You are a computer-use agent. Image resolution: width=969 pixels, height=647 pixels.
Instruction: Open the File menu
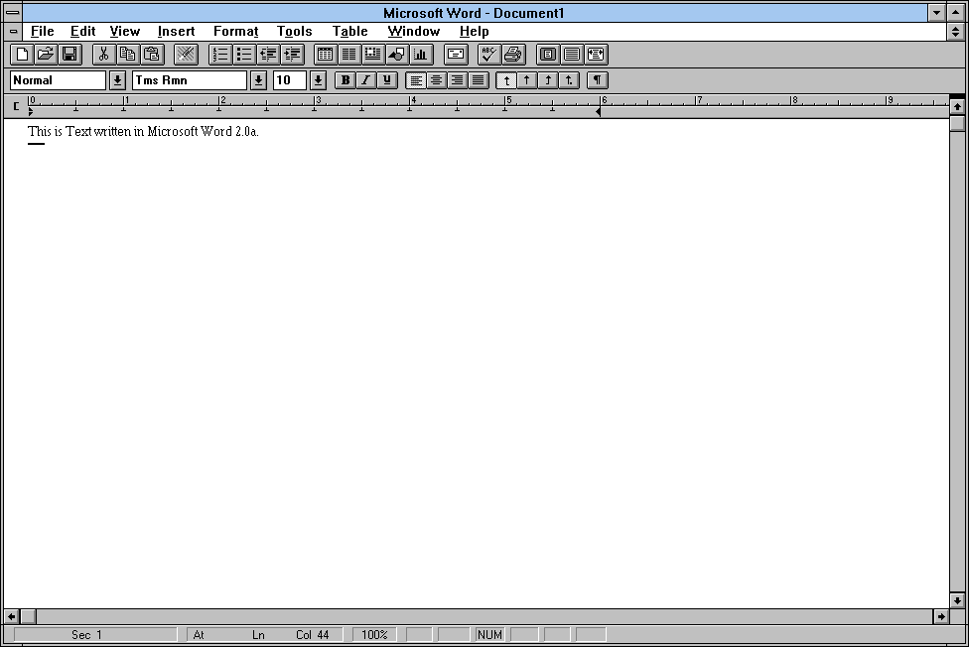click(x=42, y=31)
